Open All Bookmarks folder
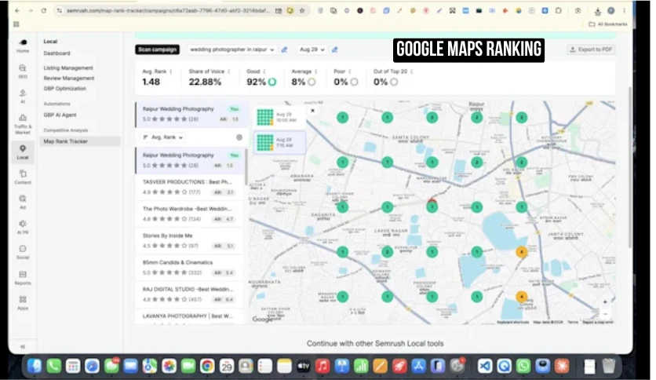 [608, 24]
